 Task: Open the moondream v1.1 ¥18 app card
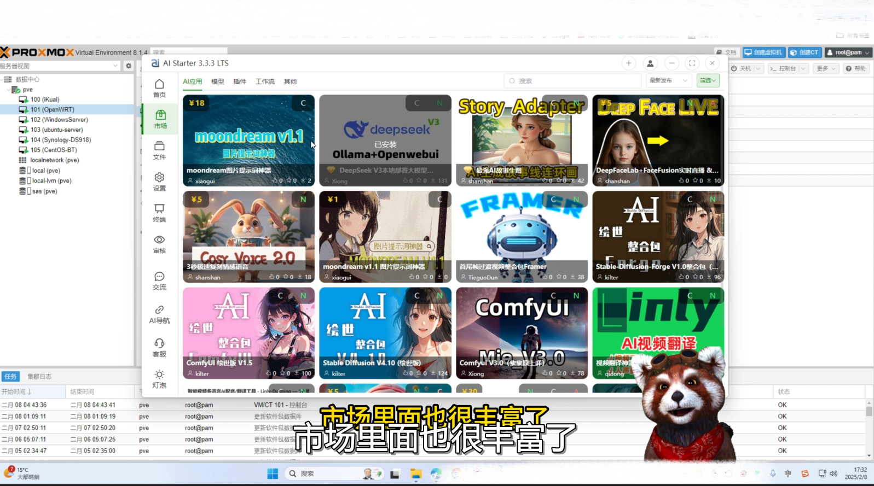[x=248, y=140]
